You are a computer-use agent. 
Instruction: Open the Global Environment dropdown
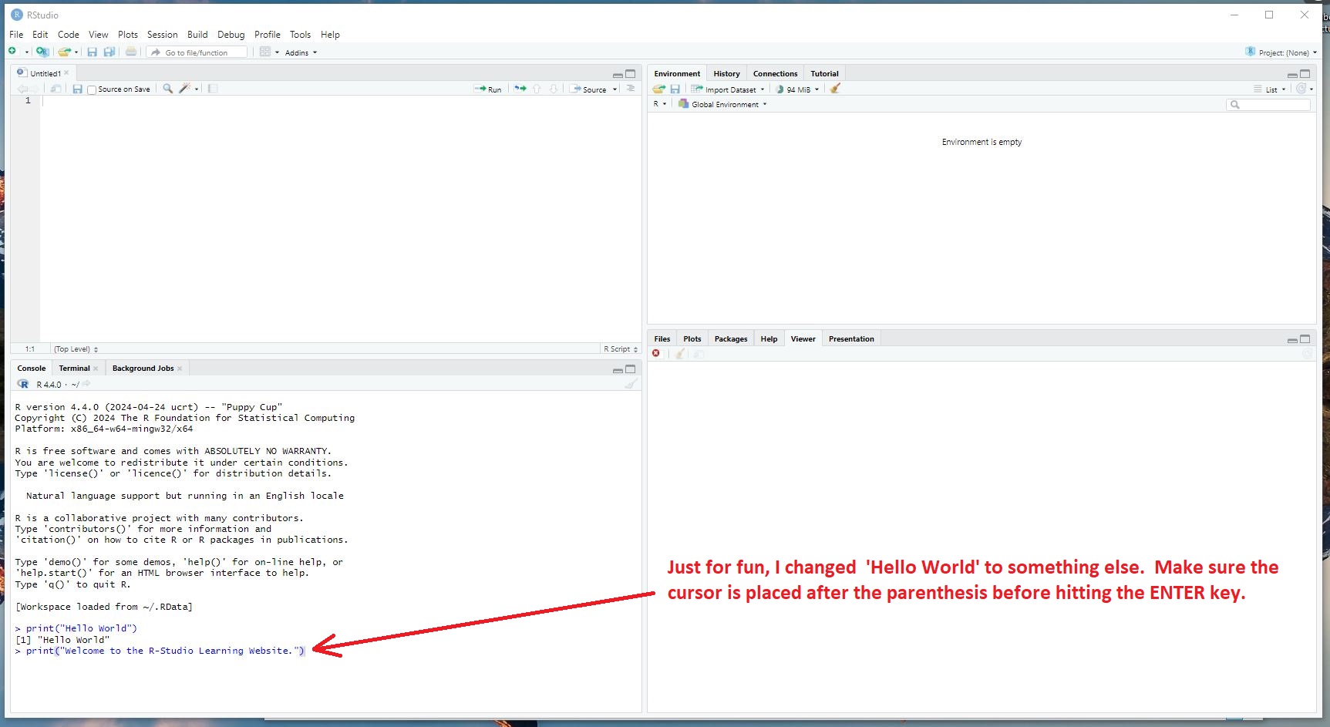724,104
